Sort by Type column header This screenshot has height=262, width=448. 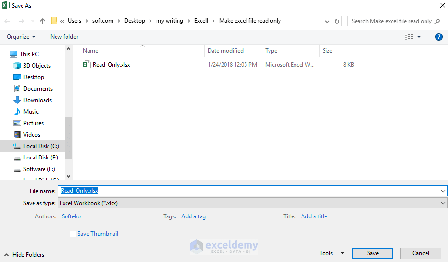point(271,51)
